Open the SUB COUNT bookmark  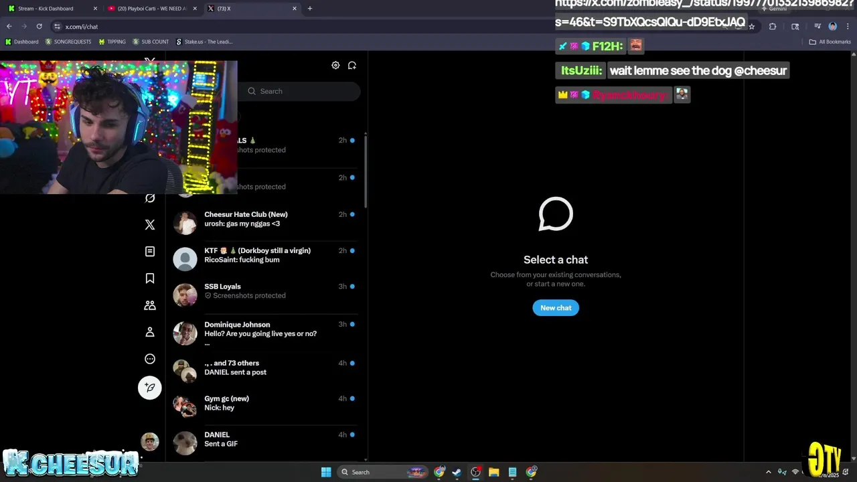[151, 42]
